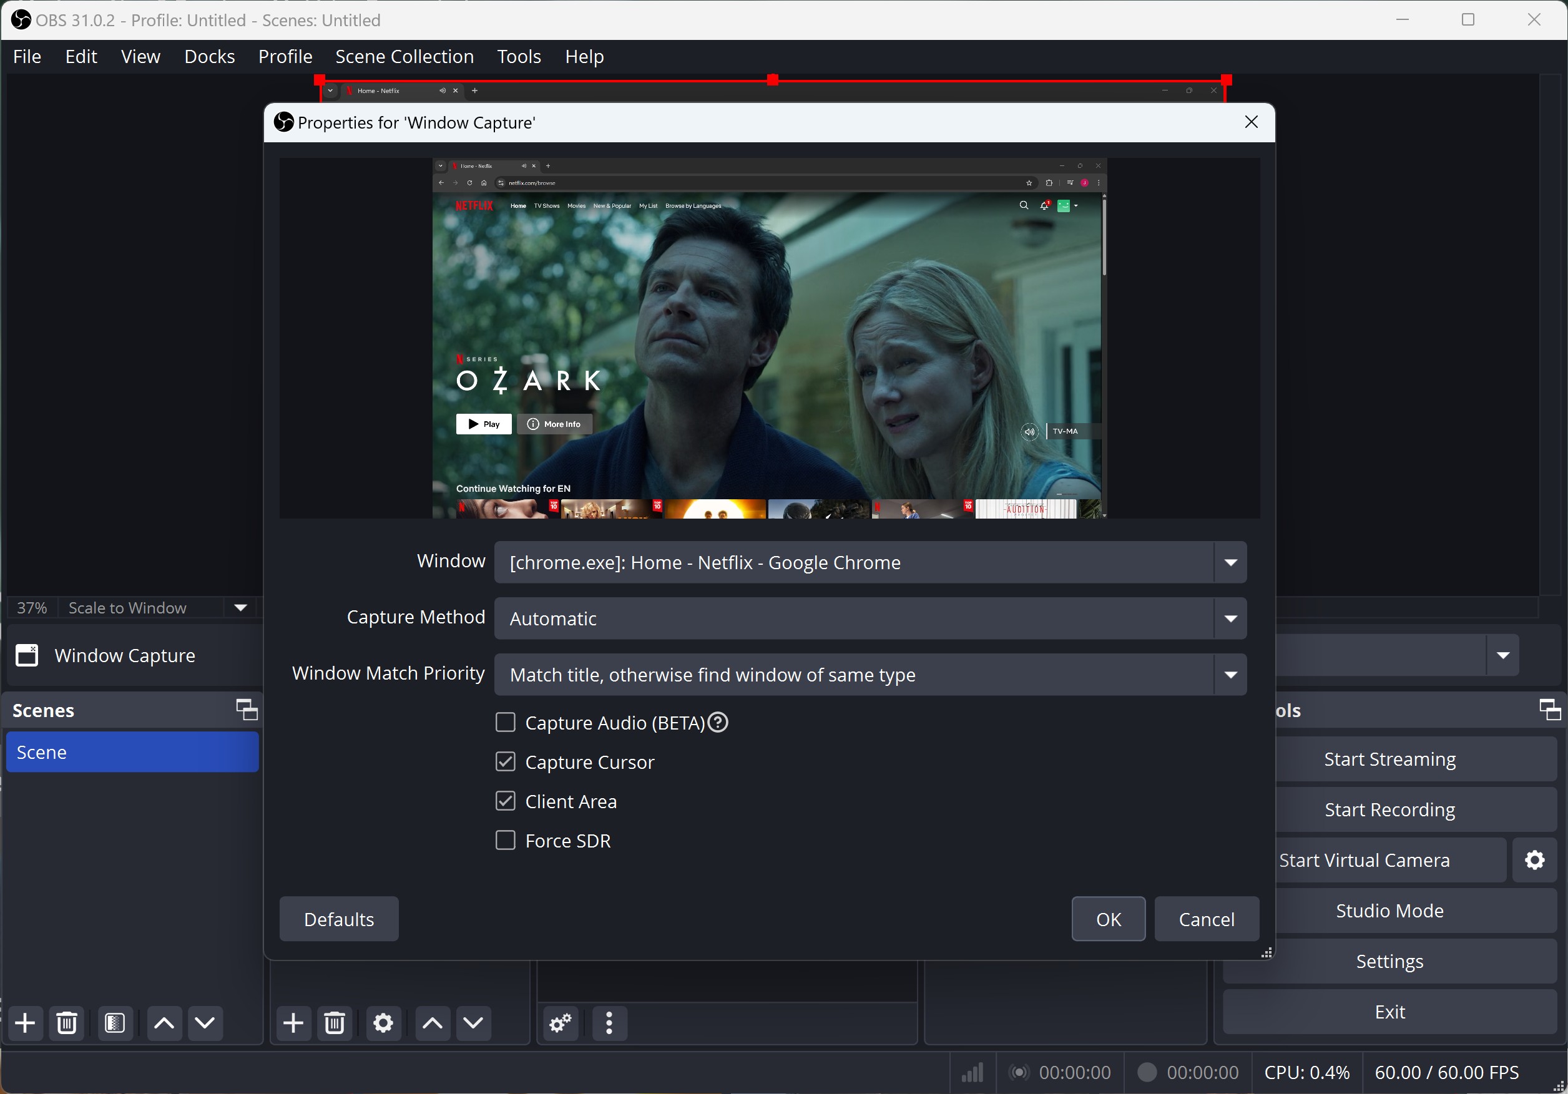Open the Edit menu
The height and width of the screenshot is (1094, 1568).
click(81, 57)
